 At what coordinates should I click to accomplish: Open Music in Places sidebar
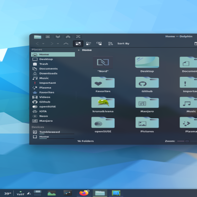(x=53, y=78)
